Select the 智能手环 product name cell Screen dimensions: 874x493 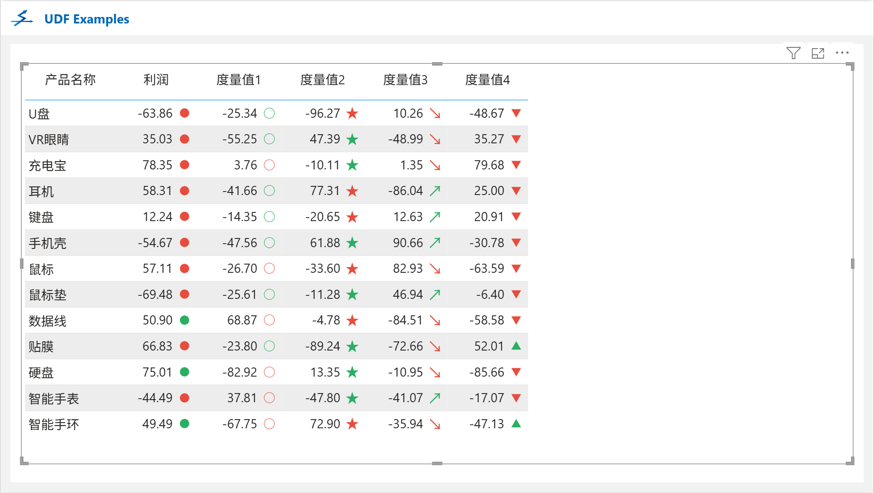click(x=54, y=424)
